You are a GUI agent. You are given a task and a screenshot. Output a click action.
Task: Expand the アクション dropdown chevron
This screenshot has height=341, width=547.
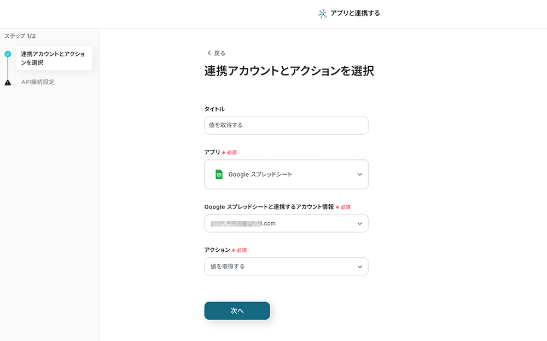(x=359, y=267)
